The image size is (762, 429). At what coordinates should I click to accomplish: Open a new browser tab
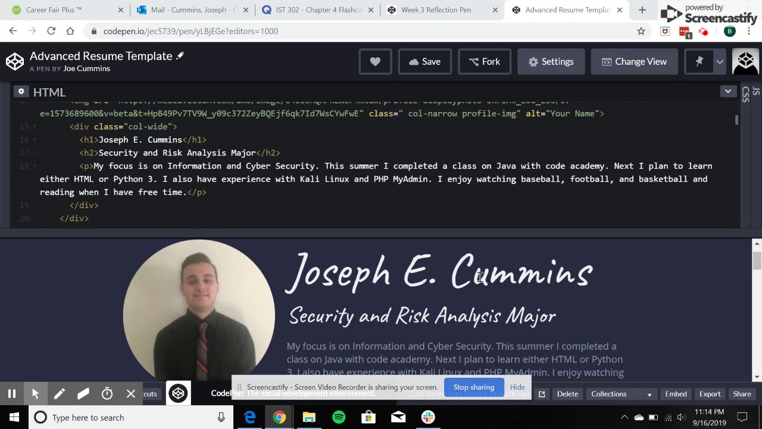(642, 10)
